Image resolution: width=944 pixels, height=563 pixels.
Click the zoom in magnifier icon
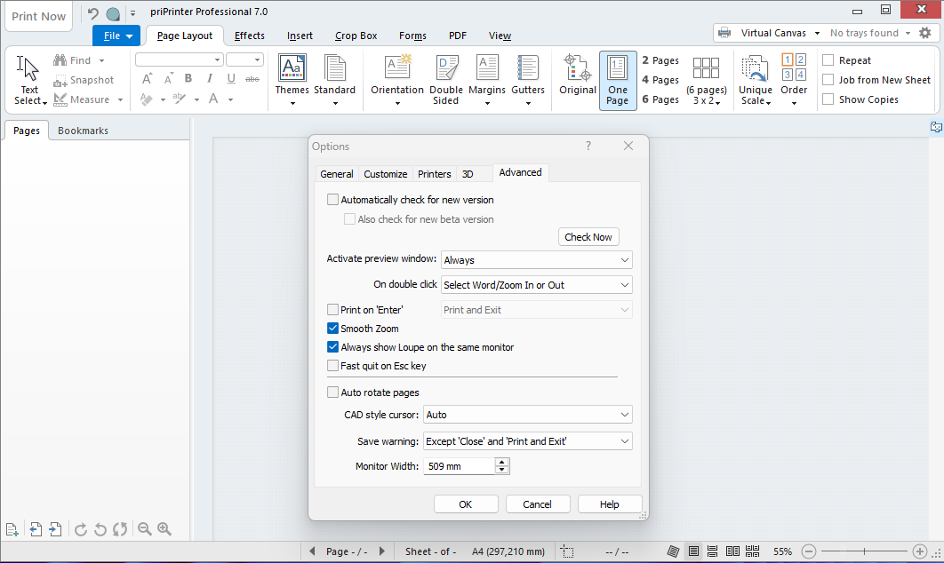(164, 529)
